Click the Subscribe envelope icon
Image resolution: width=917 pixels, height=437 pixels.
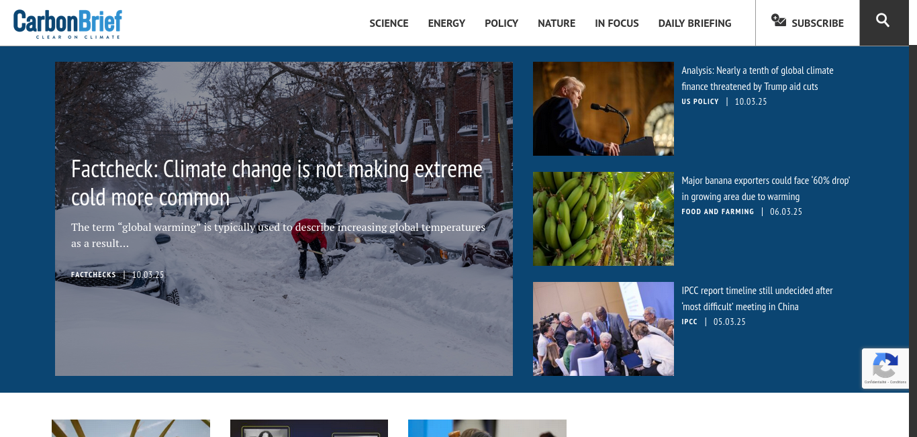[x=779, y=21]
